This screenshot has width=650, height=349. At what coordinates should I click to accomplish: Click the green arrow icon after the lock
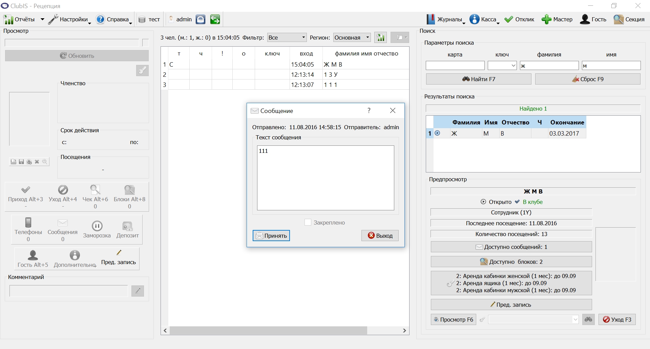[215, 20]
